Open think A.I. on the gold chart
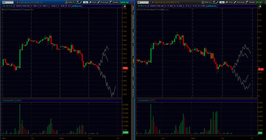Screen dimensions: 266x140 click(70, 2)
